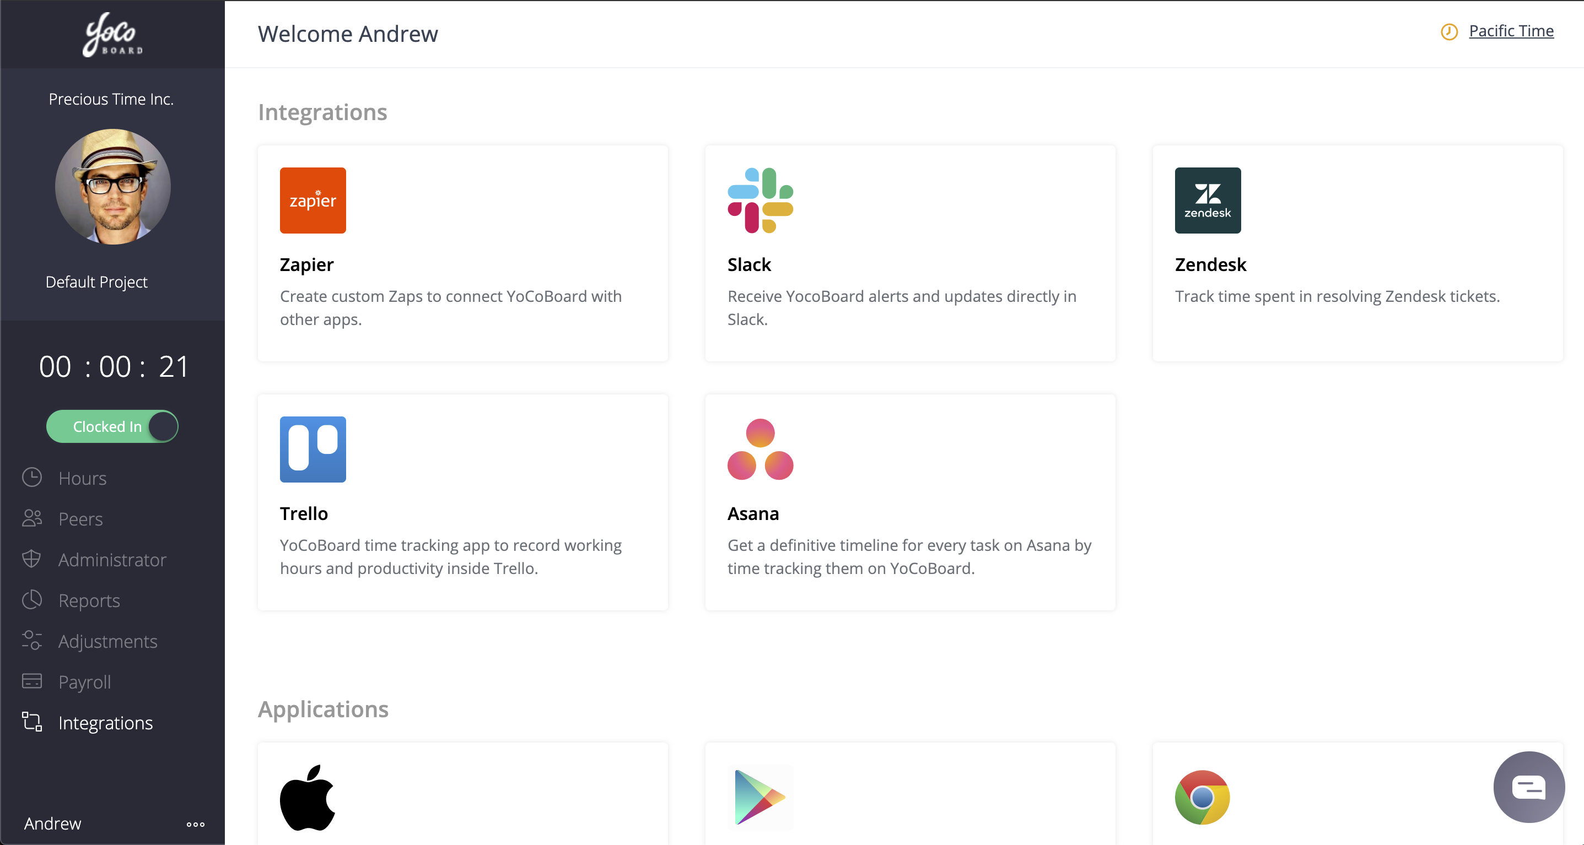
Task: Open the Hours menu item
Action: tap(83, 478)
